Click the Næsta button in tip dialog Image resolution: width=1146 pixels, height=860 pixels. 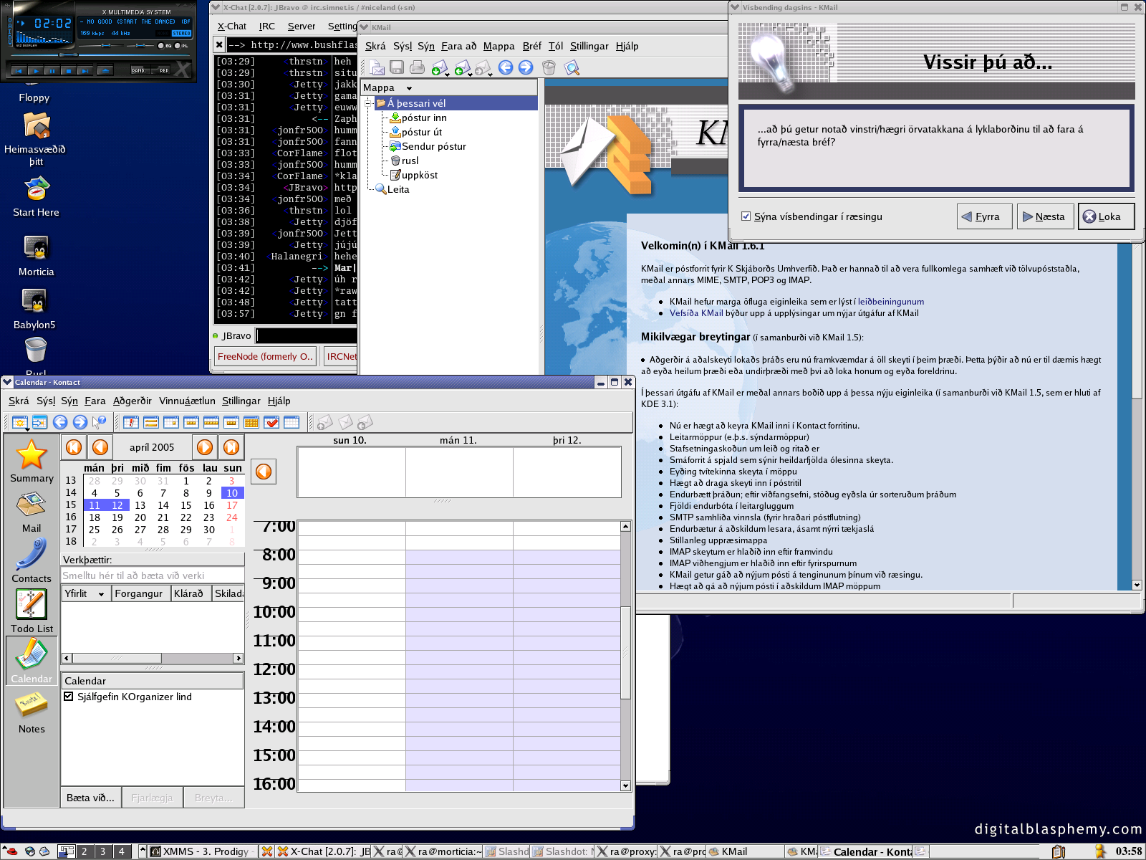[1044, 216]
